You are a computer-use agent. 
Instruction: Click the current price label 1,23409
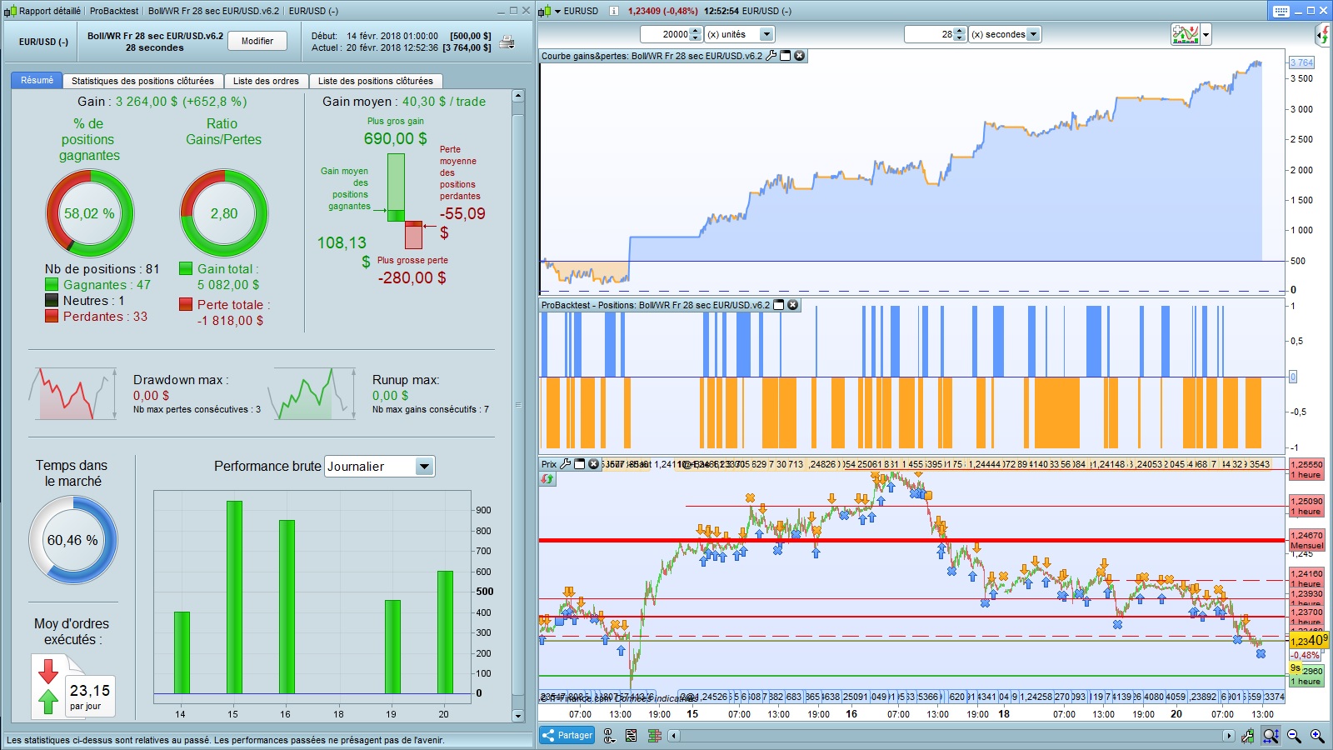(1309, 641)
